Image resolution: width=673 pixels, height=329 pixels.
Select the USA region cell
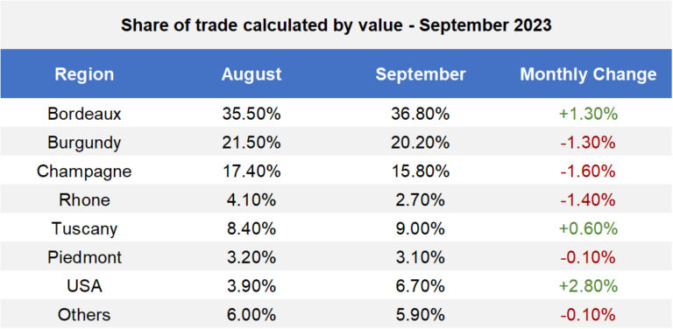[84, 286]
